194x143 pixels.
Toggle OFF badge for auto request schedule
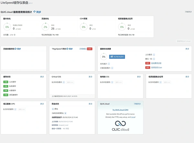[x=148, y=63]
